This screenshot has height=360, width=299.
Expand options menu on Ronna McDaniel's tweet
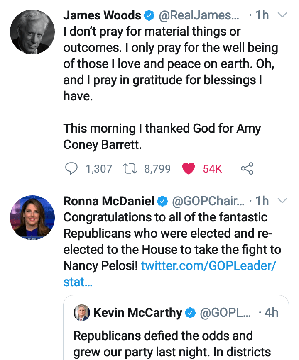point(282,201)
